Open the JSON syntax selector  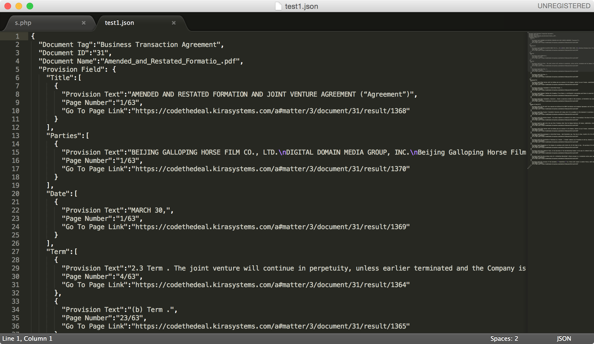click(564, 338)
